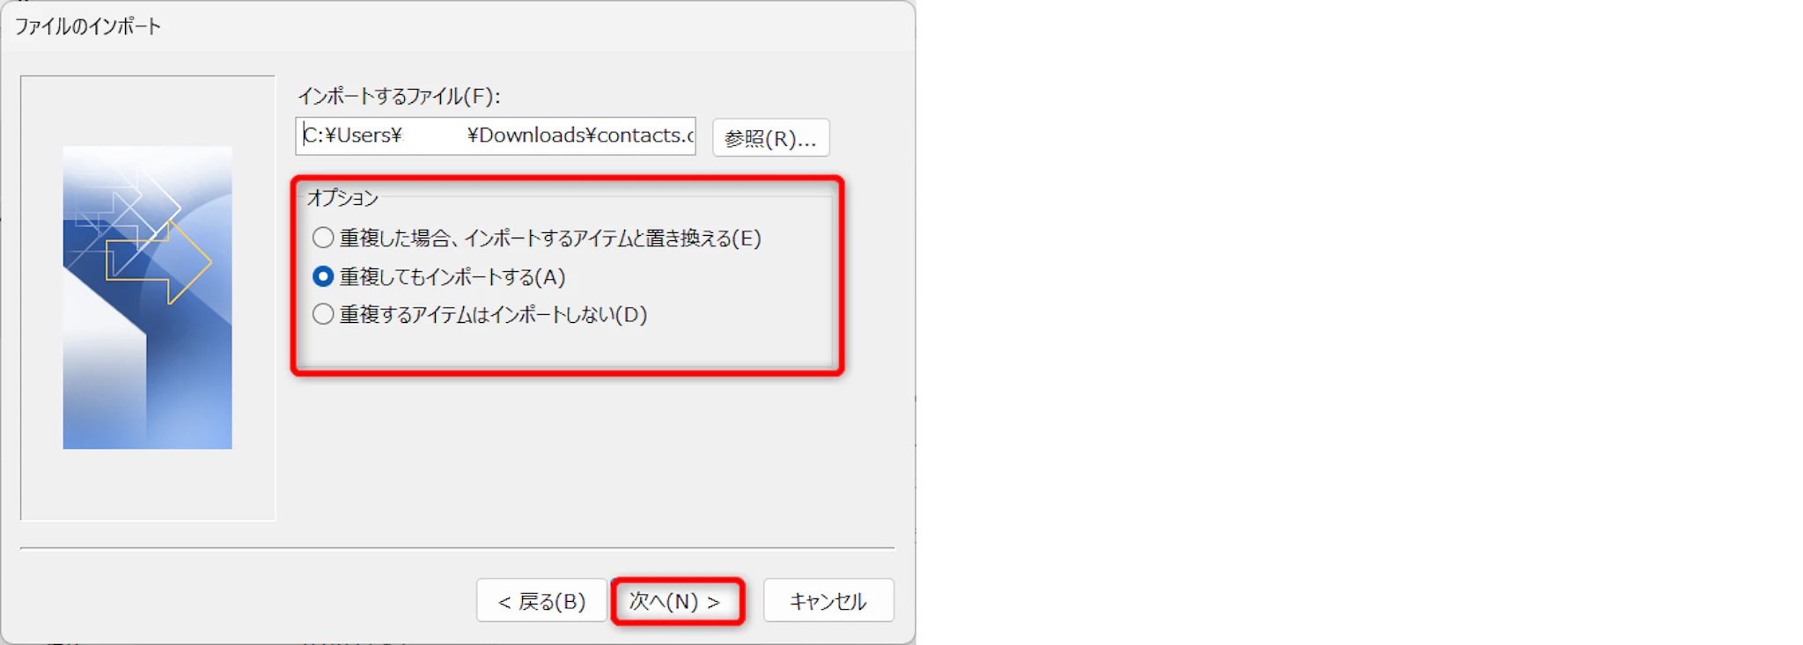Click the yellow outlined arrow graphic
The height and width of the screenshot is (645, 1803).
click(x=158, y=262)
